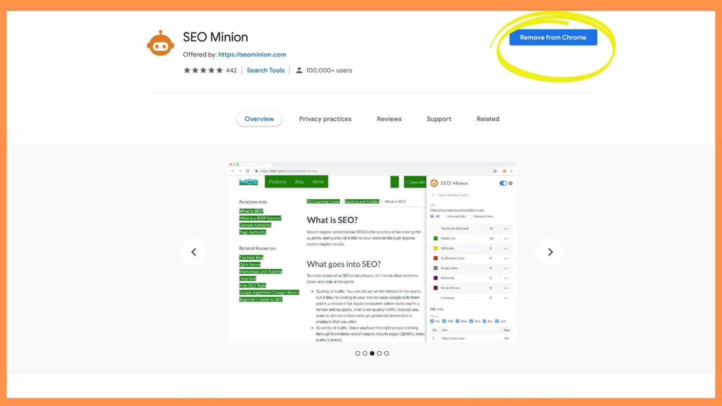Screen dimensions: 722x406
Task: Uncheck the 404 filter checkbox
Action: 444,321
